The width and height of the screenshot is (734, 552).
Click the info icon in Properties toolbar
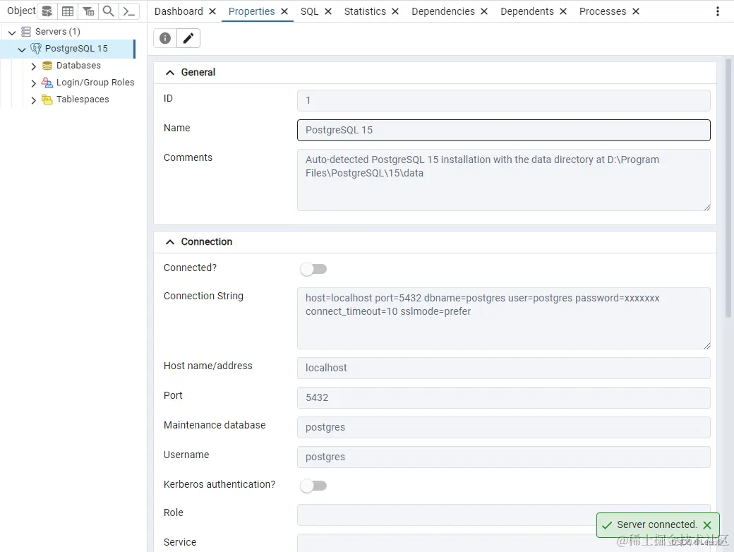click(x=165, y=38)
